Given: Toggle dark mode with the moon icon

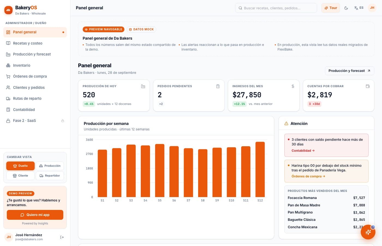Looking at the screenshot, I should (x=346, y=8).
